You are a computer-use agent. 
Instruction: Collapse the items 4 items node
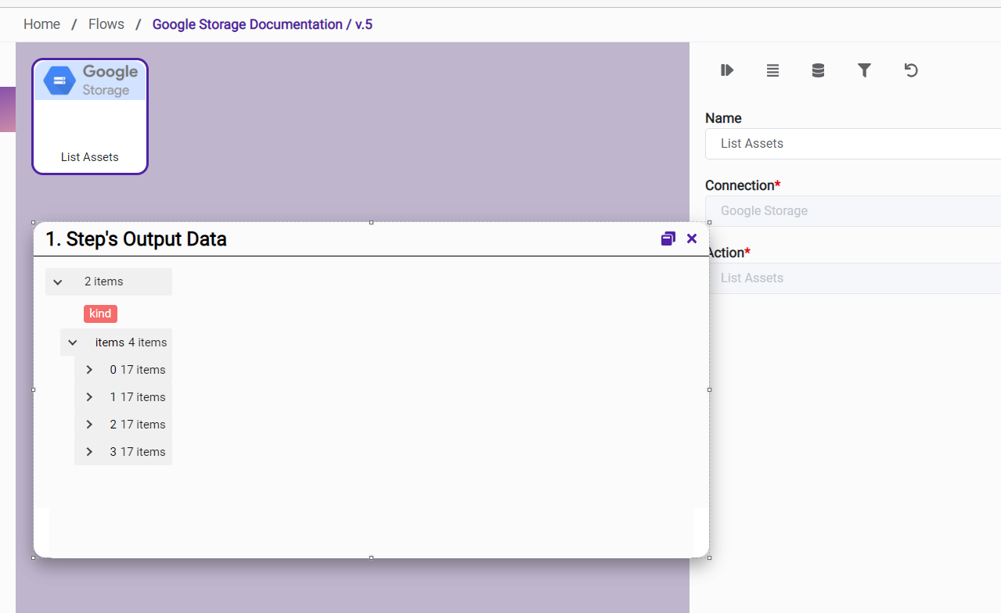click(73, 342)
